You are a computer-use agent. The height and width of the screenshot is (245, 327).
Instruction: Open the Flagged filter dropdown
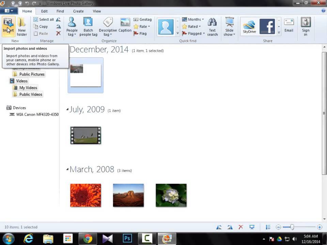(193, 33)
